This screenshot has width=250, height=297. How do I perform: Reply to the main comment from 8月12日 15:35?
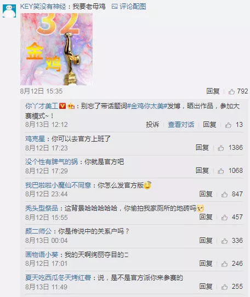[x=213, y=91]
